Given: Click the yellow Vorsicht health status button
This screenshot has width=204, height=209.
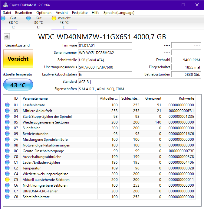Looking at the screenshot, I should coord(18,59).
